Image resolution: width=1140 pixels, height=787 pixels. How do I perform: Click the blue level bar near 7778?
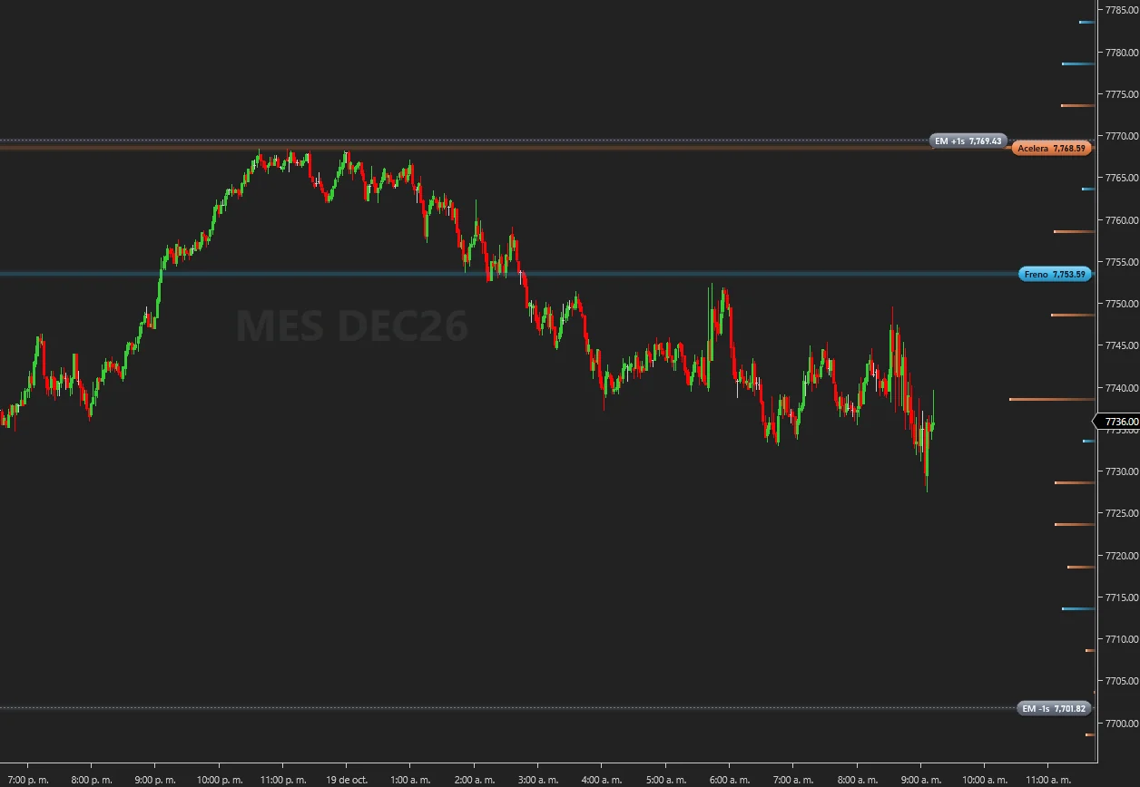click(x=1078, y=63)
